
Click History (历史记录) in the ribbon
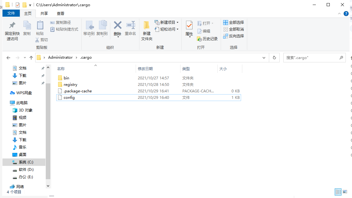coord(207,39)
